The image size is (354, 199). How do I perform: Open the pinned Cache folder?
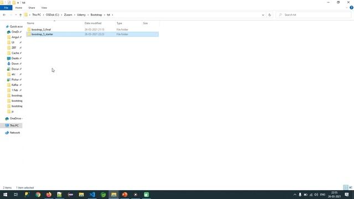coord(14,53)
